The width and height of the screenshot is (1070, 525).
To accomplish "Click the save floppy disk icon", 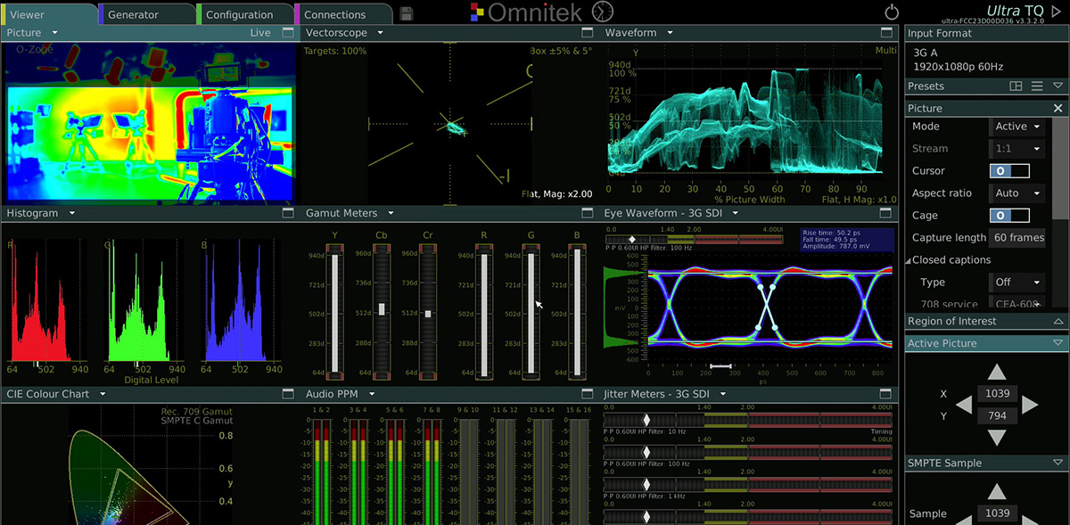I will [407, 13].
